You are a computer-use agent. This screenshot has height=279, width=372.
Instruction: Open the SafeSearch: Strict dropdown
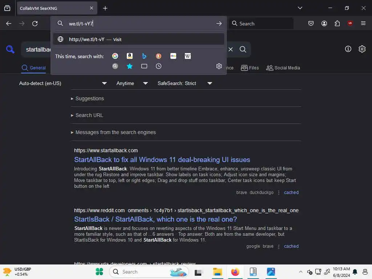point(185,83)
